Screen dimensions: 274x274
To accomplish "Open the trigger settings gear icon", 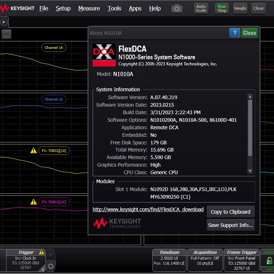I will (51, 266).
